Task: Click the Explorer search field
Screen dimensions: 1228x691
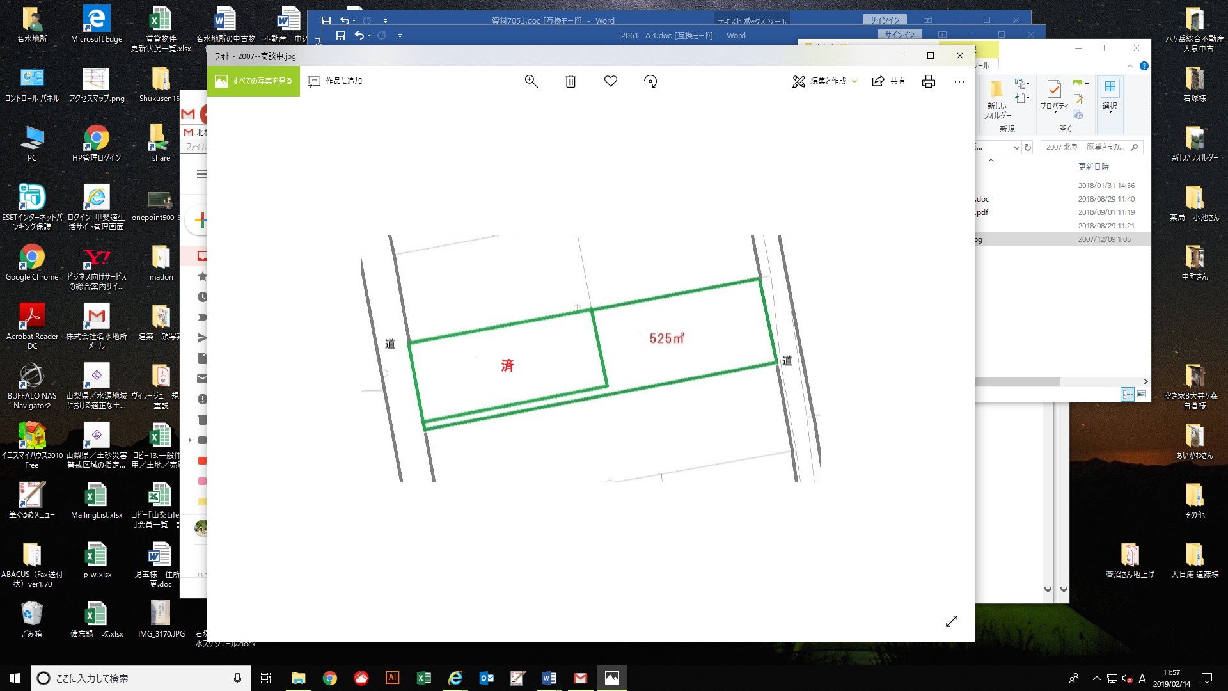Action: (x=1087, y=147)
